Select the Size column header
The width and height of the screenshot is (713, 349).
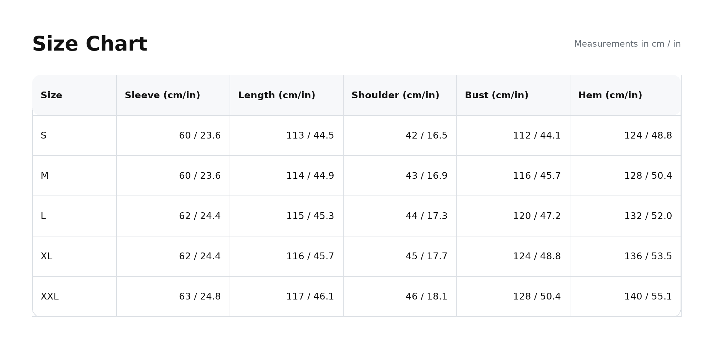coord(51,95)
